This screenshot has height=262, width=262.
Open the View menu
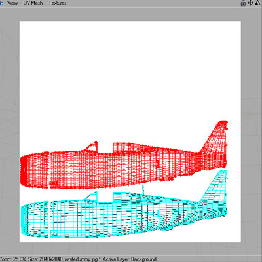coord(12,3)
